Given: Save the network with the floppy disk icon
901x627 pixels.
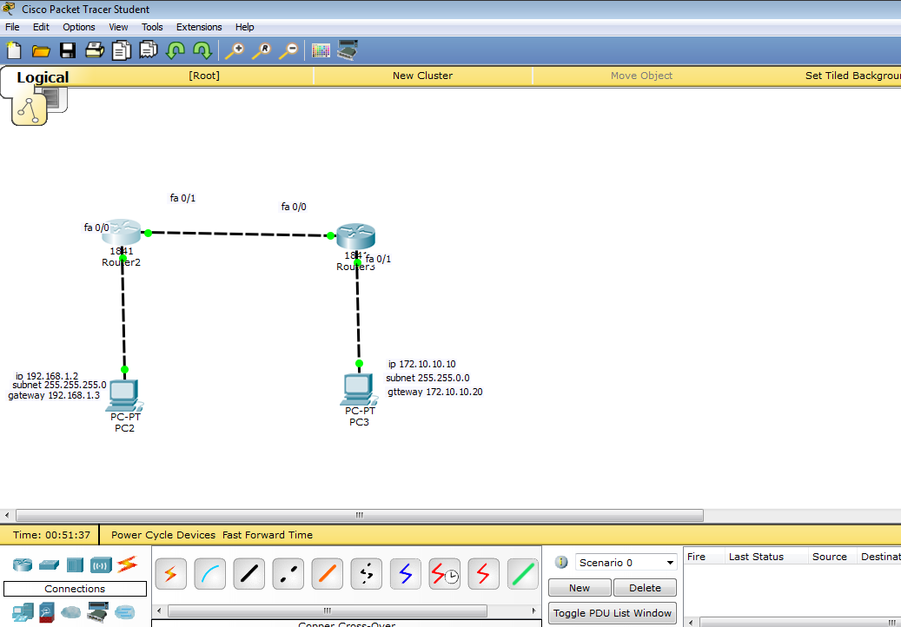Looking at the screenshot, I should point(68,50).
